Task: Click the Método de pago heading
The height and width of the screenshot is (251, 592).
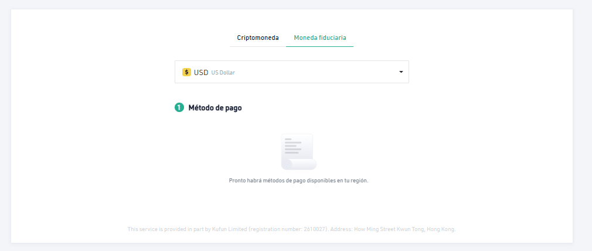Action: [x=215, y=108]
